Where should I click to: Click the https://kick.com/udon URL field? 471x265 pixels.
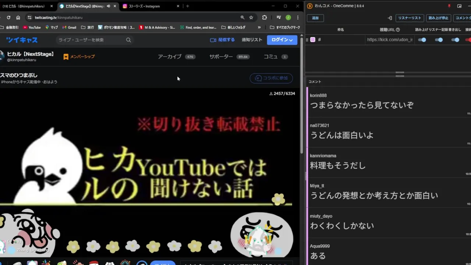coord(390,40)
